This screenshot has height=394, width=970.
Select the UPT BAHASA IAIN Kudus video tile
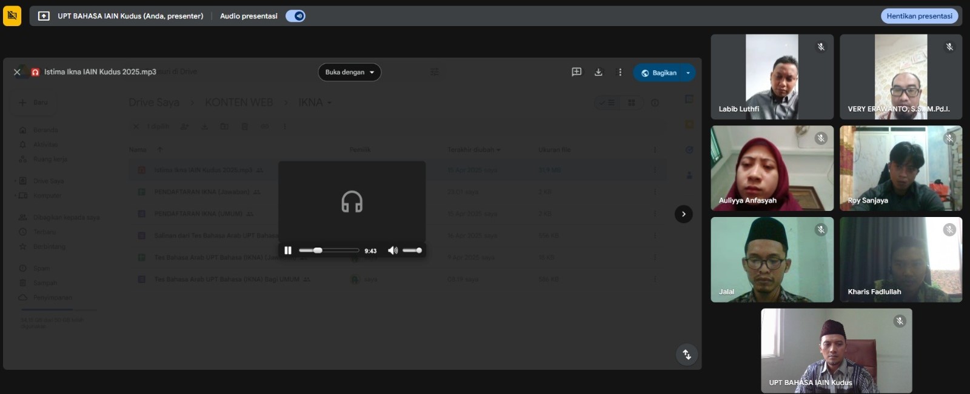[x=837, y=351]
